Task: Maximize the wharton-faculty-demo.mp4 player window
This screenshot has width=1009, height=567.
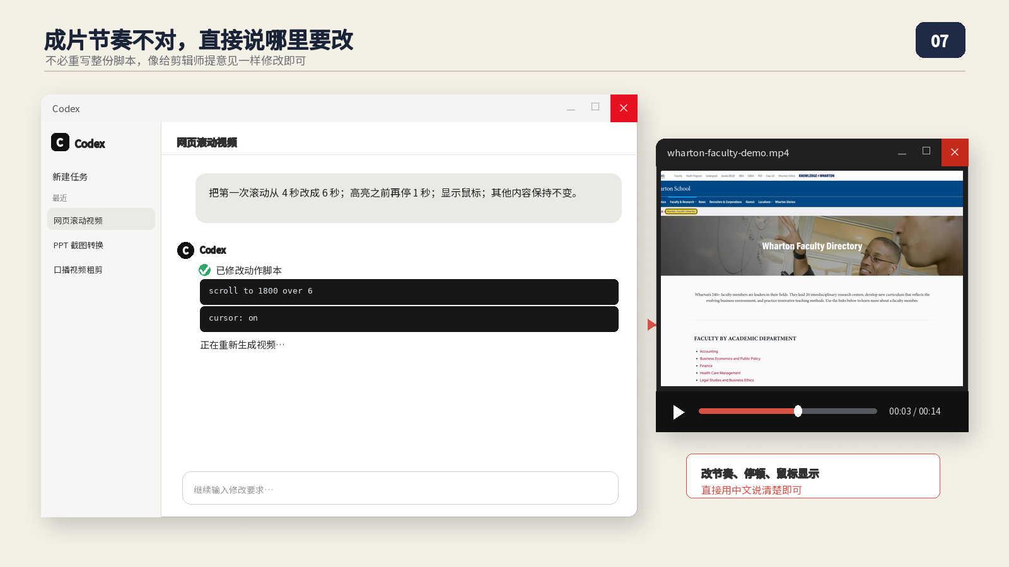Action: (926, 151)
